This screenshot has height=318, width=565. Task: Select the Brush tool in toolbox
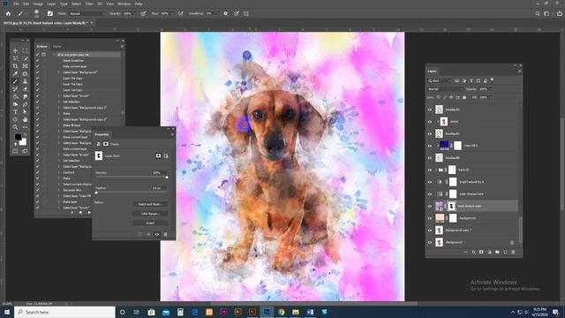15,81
